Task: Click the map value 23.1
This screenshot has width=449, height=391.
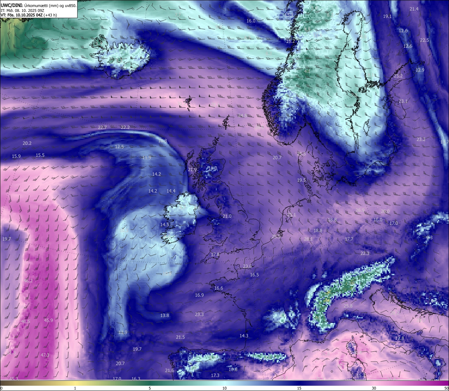Action: pyautogui.click(x=403, y=101)
